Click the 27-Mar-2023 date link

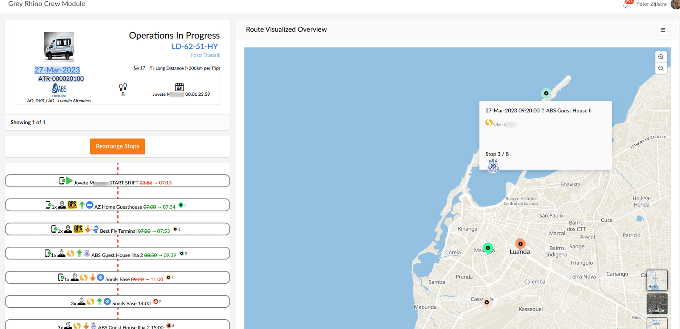point(57,70)
